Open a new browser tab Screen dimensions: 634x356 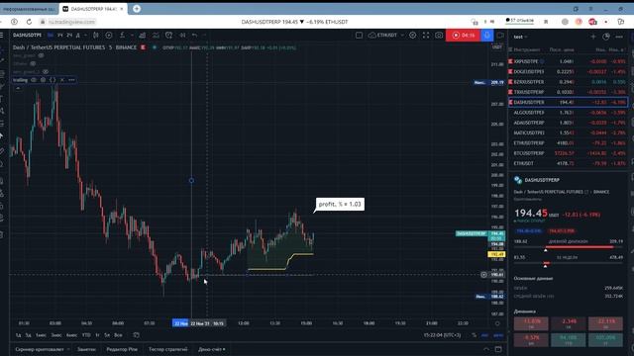tap(137, 9)
